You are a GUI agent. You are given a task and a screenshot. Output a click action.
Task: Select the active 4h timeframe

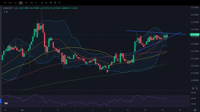pyautogui.click(x=21, y=3)
